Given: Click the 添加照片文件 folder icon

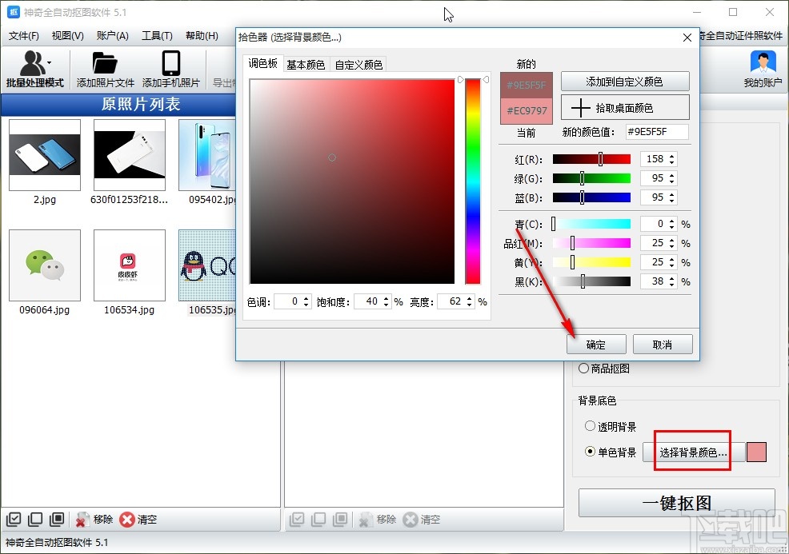Looking at the screenshot, I should pyautogui.click(x=105, y=64).
